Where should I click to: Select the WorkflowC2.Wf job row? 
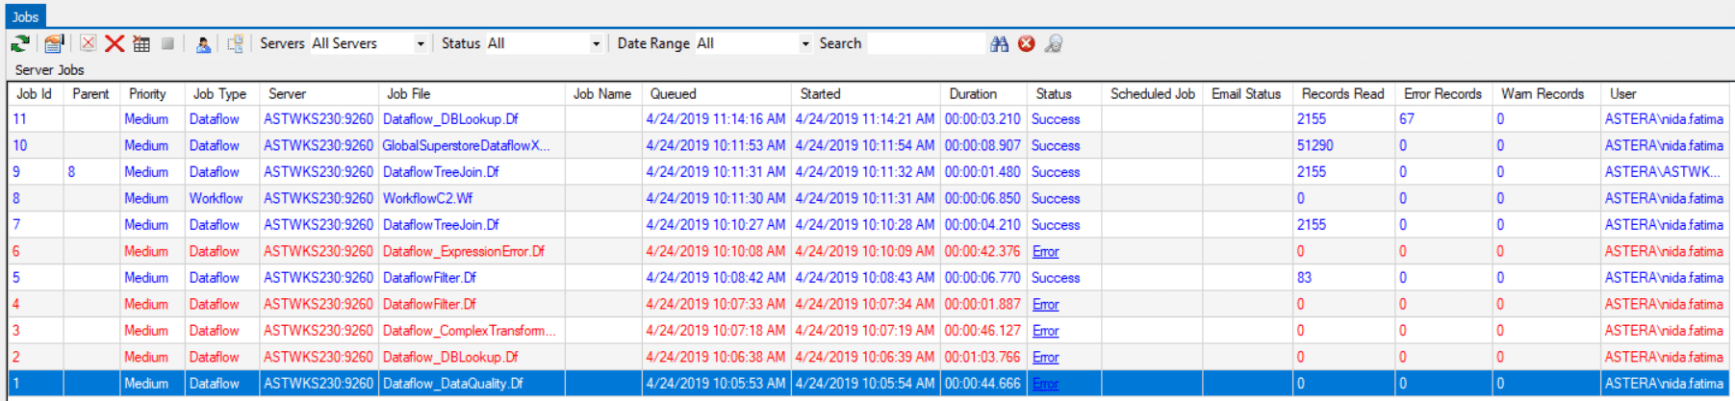click(x=427, y=199)
